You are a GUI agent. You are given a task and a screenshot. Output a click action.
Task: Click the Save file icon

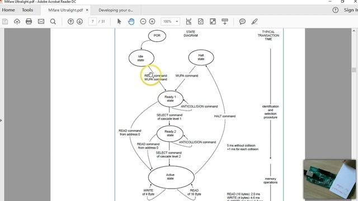coord(5,22)
